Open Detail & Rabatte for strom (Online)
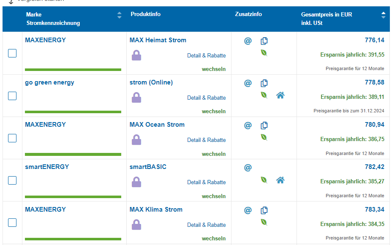The height and width of the screenshot is (245, 392). click(x=206, y=98)
